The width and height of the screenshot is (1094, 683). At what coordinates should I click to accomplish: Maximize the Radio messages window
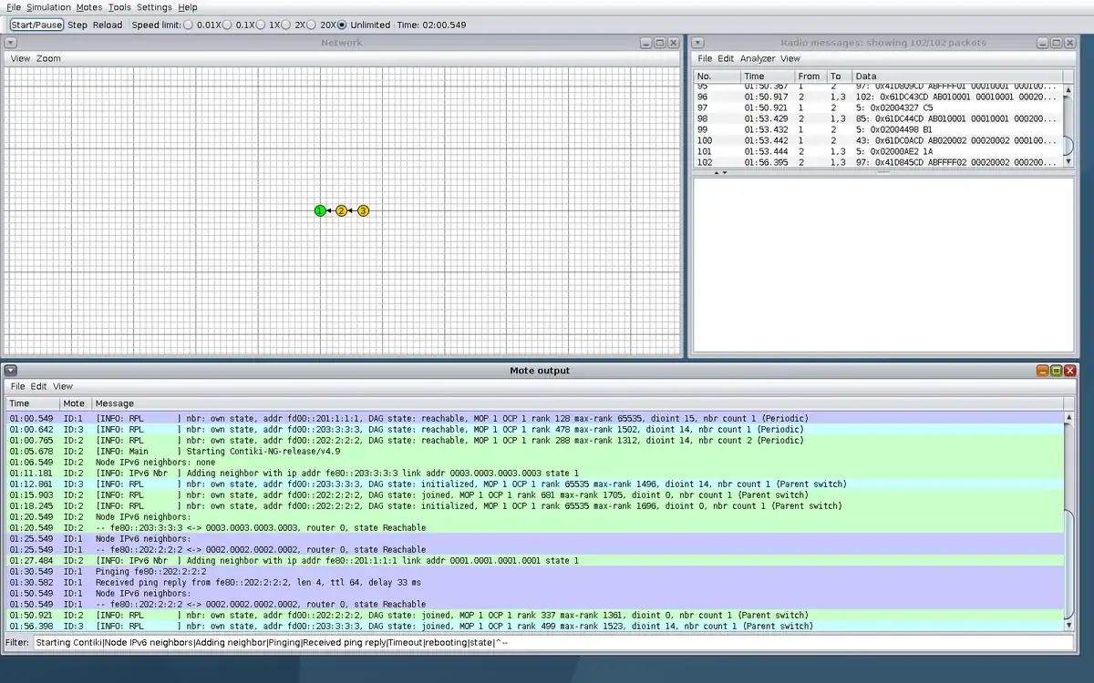point(1056,43)
